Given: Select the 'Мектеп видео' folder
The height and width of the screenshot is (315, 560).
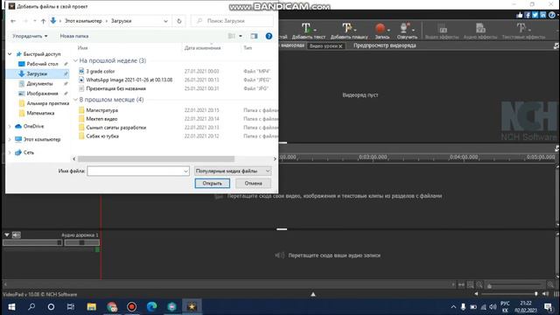Looking at the screenshot, I should pos(101,119).
